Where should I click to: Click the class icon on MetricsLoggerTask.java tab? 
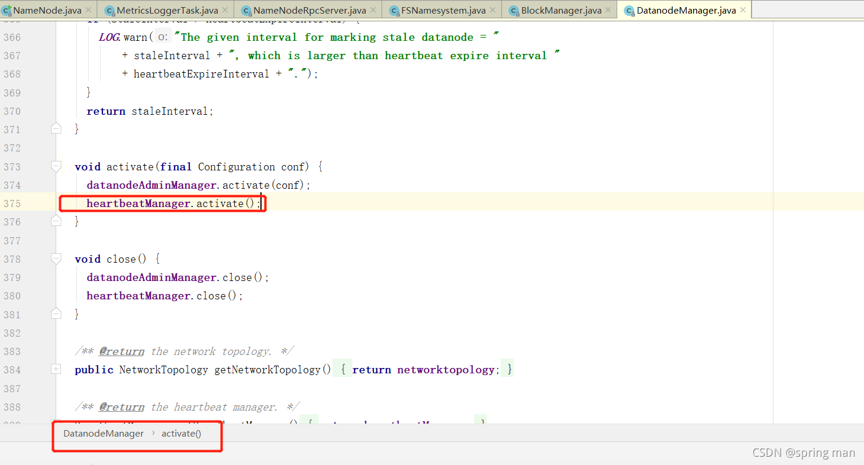(109, 11)
